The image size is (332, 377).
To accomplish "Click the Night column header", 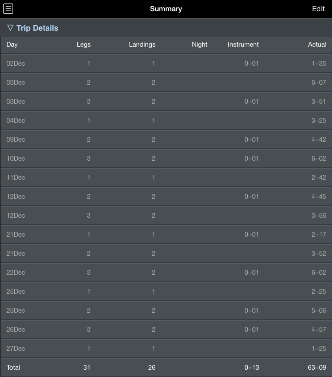I will click(200, 44).
